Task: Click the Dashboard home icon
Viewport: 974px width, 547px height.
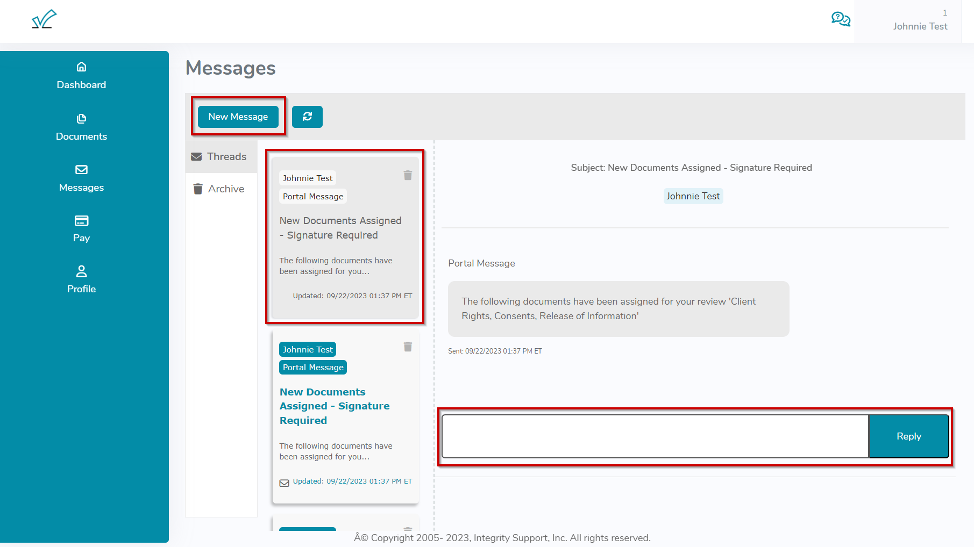Action: [81, 67]
